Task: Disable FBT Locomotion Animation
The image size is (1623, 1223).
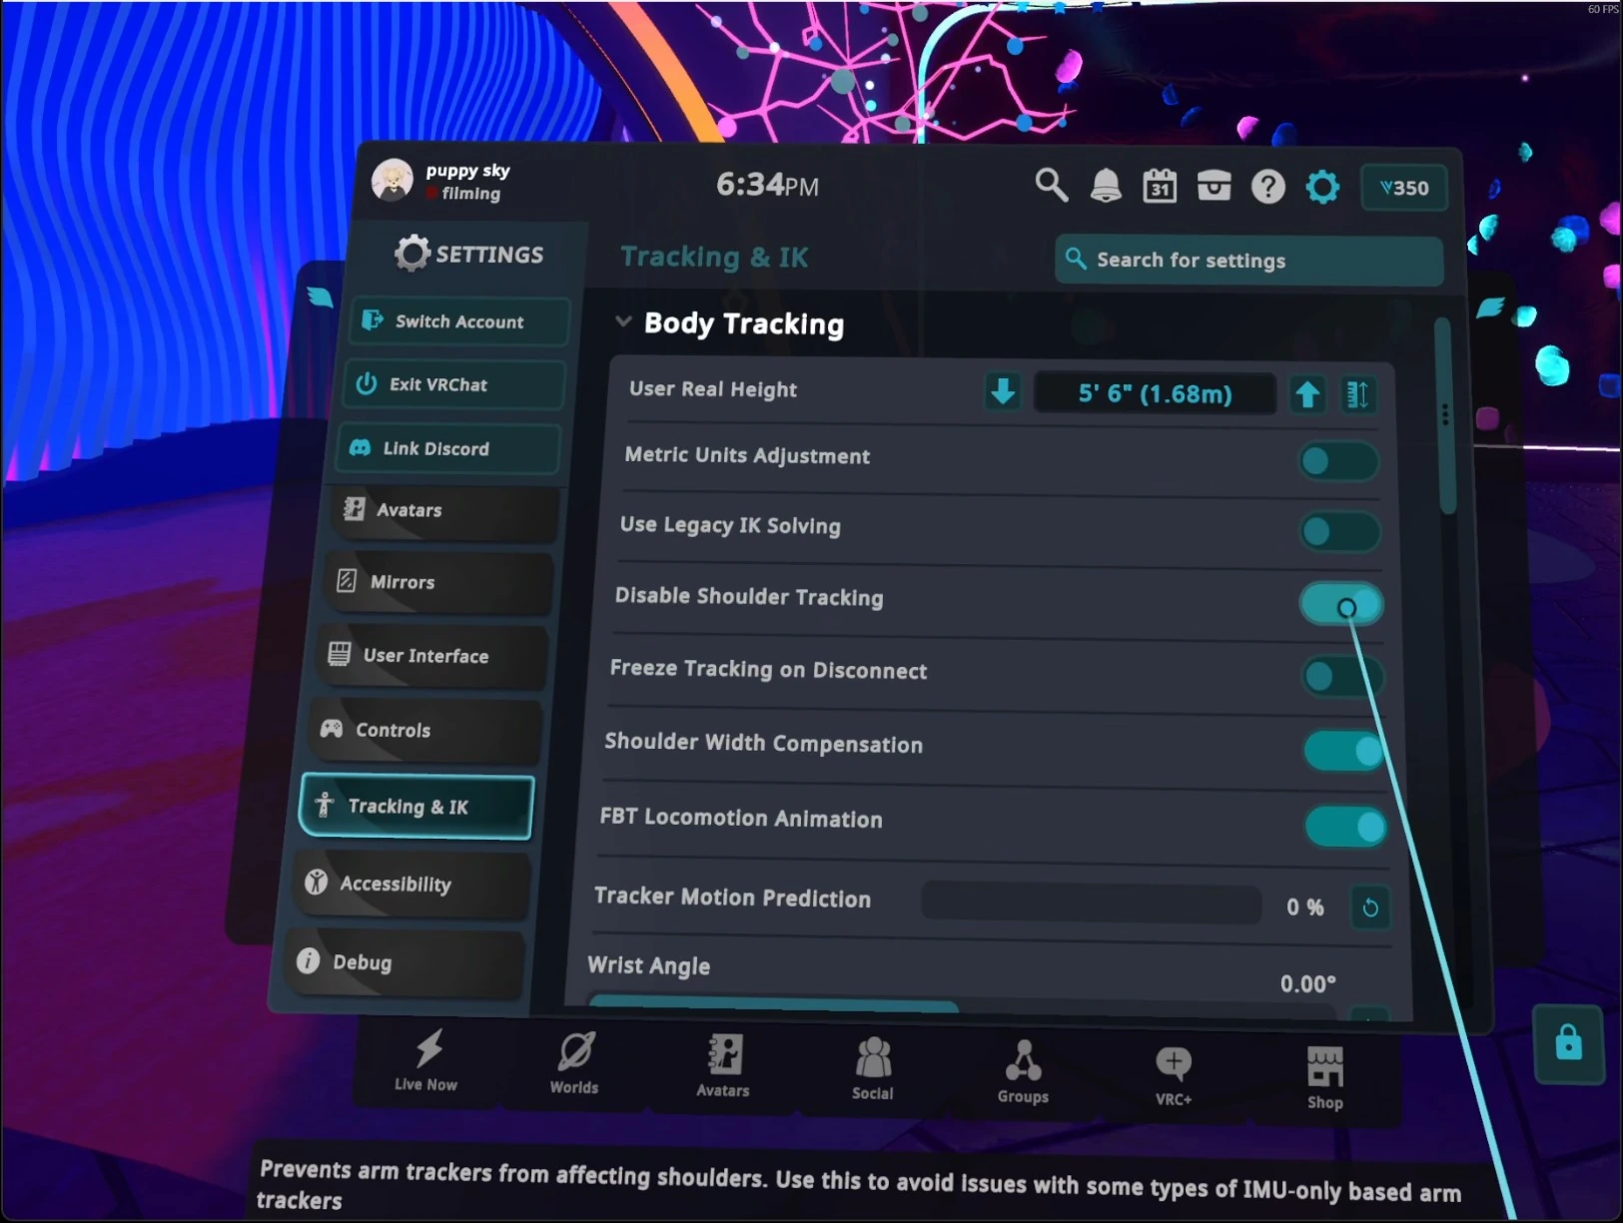Action: pos(1346,827)
